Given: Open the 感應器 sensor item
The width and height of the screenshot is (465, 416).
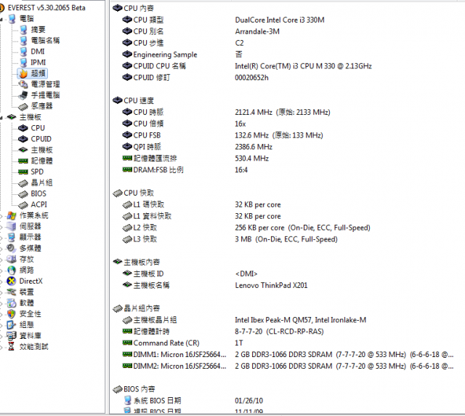Looking at the screenshot, I should [x=42, y=106].
